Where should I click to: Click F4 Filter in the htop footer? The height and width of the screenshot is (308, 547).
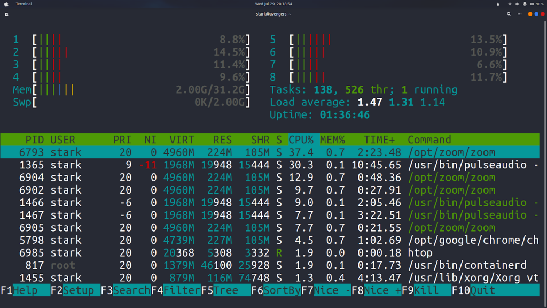pyautogui.click(x=176, y=290)
